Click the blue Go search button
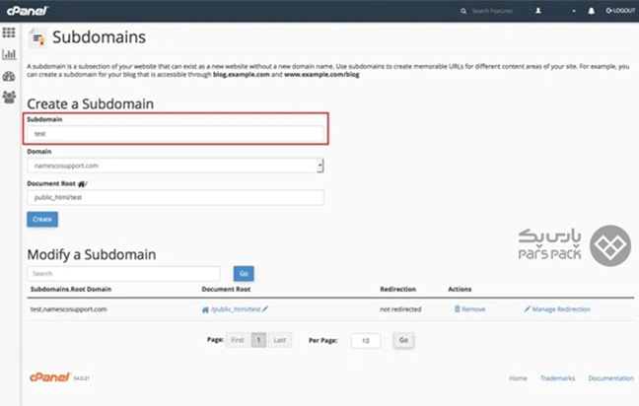 pyautogui.click(x=244, y=274)
